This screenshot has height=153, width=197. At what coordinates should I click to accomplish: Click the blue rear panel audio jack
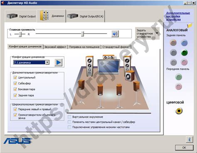click(184, 43)
